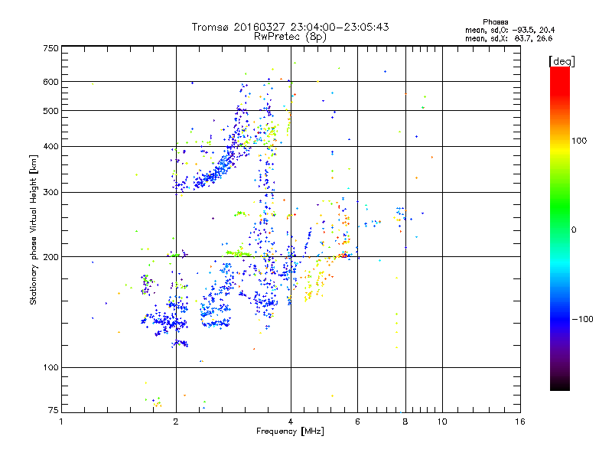Click the color bar tick label '100'
Viewport: 612px width, 459px height.
coord(579,141)
